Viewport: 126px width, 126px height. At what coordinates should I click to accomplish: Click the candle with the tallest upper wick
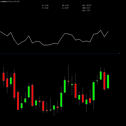point(68,81)
